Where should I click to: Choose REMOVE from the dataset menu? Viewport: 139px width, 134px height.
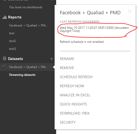67,68
